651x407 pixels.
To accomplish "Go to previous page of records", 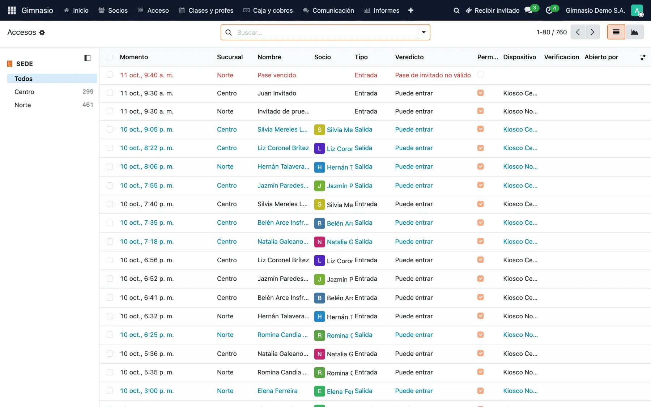I will [x=578, y=32].
